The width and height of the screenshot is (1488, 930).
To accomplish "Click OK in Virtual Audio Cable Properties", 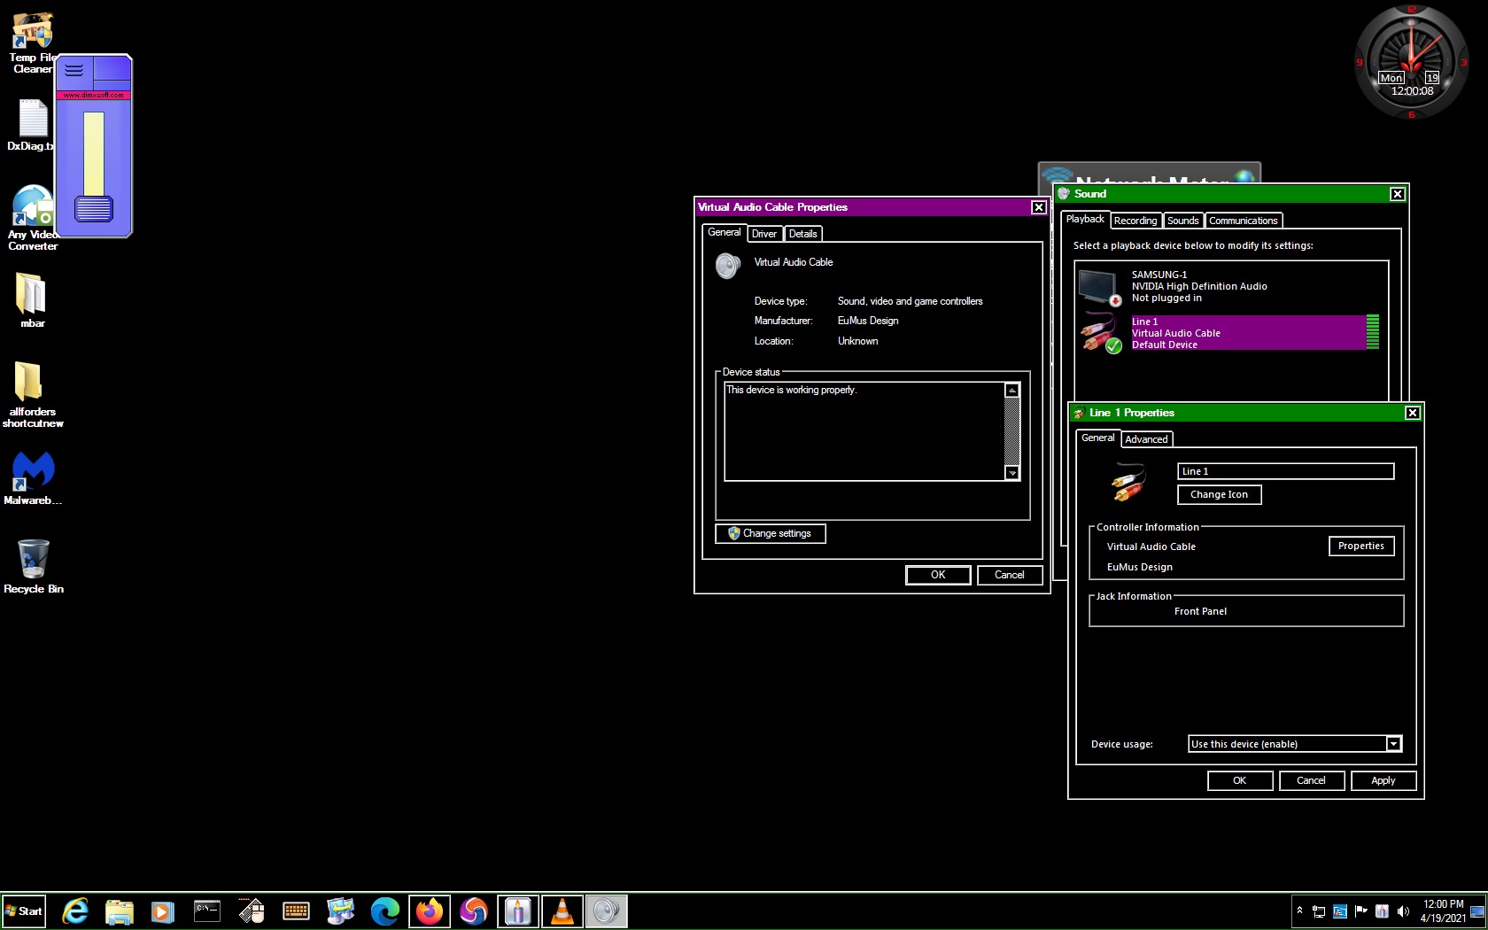I will (x=938, y=575).
